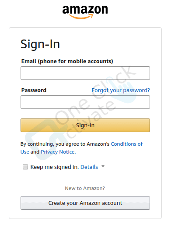This screenshot has width=171, height=226.
Task: Click the By continuing agreement text
Action: click(65, 144)
